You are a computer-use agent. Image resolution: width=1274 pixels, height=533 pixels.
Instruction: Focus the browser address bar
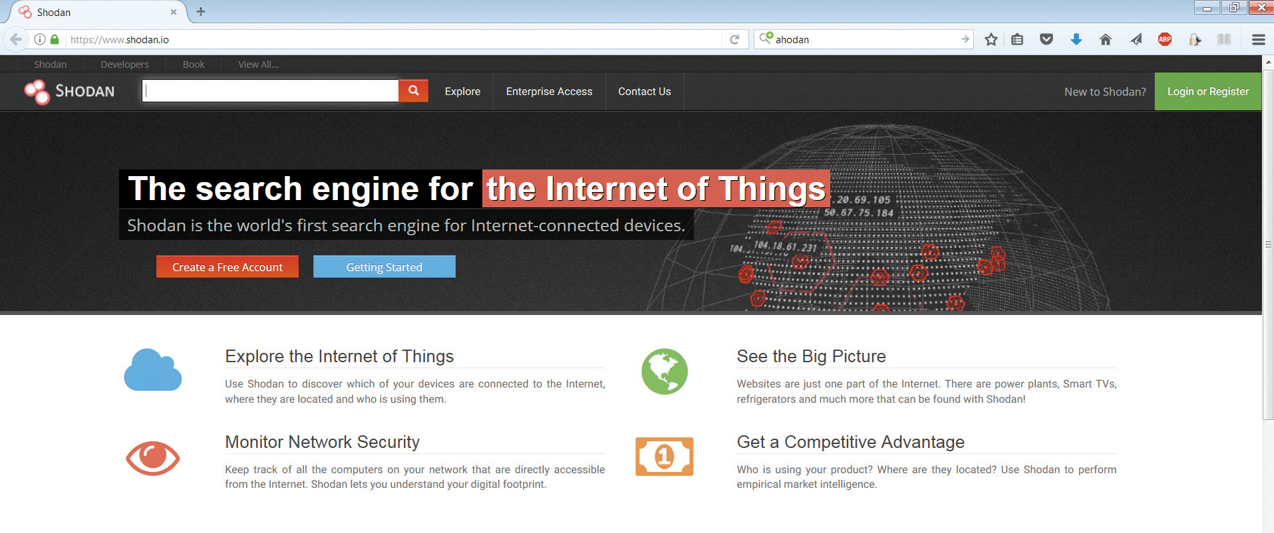pyautogui.click(x=393, y=39)
